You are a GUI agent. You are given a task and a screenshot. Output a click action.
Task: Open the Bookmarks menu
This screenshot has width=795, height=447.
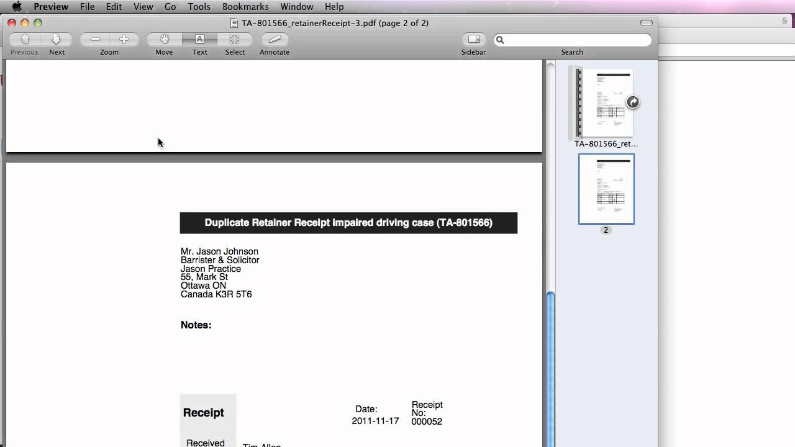[x=245, y=7]
